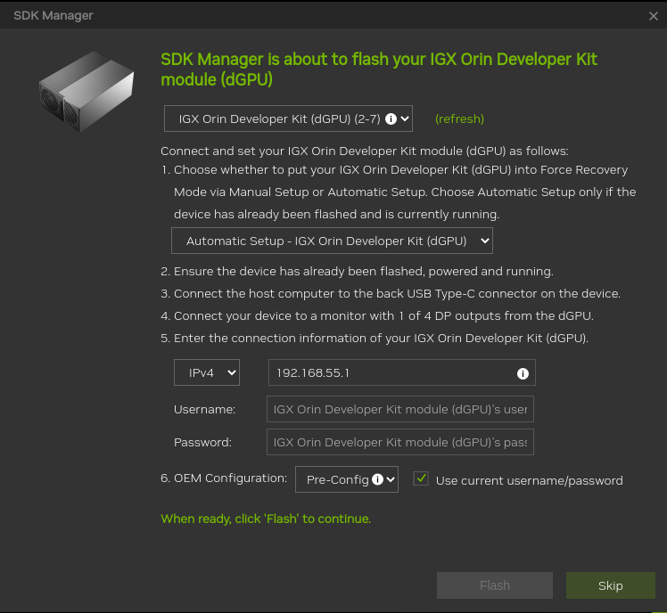Close the SDK Manager dialog
The image size is (667, 613).
coord(653,16)
